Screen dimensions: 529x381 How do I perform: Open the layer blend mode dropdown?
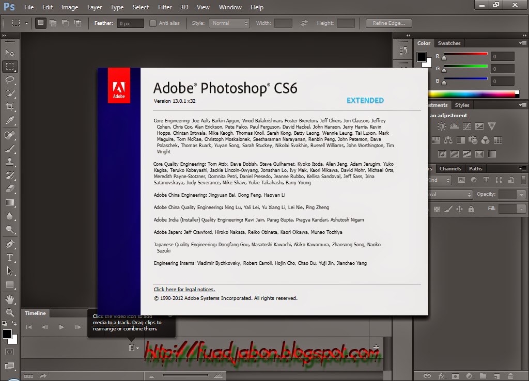click(450, 195)
